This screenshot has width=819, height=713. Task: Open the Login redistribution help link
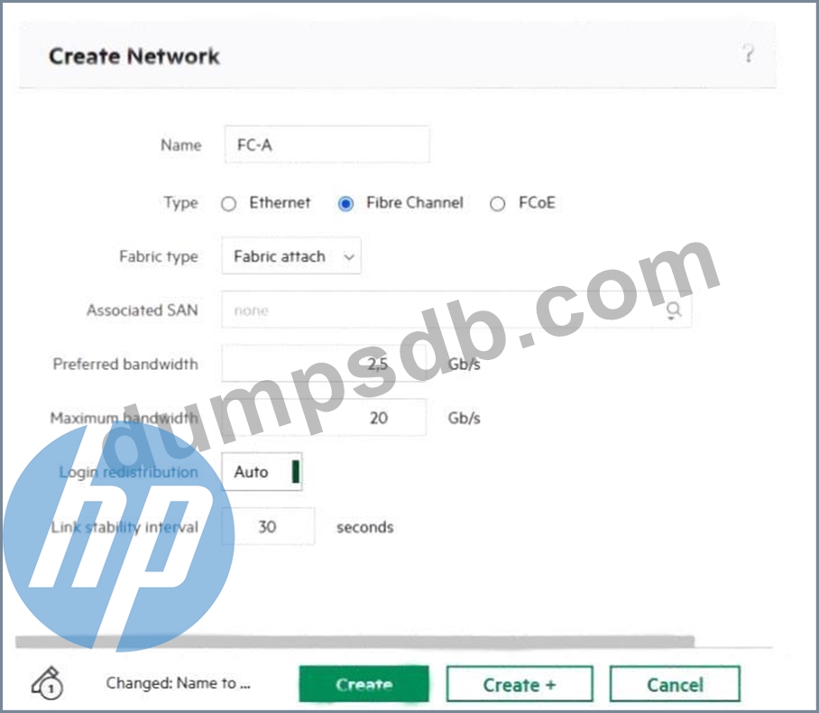coord(128,472)
